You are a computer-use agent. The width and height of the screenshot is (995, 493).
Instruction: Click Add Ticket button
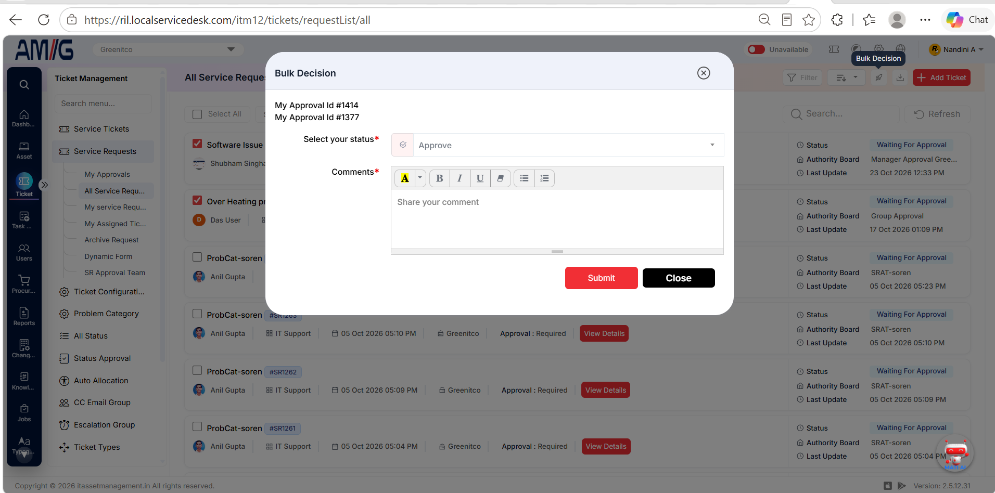click(941, 77)
